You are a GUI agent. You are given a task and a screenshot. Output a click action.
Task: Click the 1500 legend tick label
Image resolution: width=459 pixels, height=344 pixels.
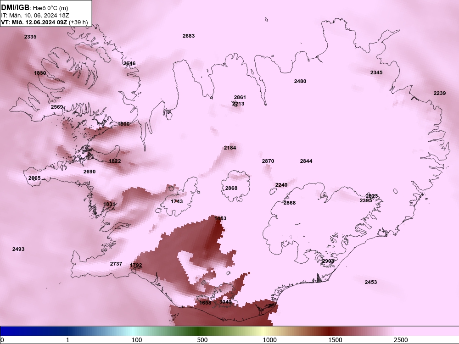point(335,340)
